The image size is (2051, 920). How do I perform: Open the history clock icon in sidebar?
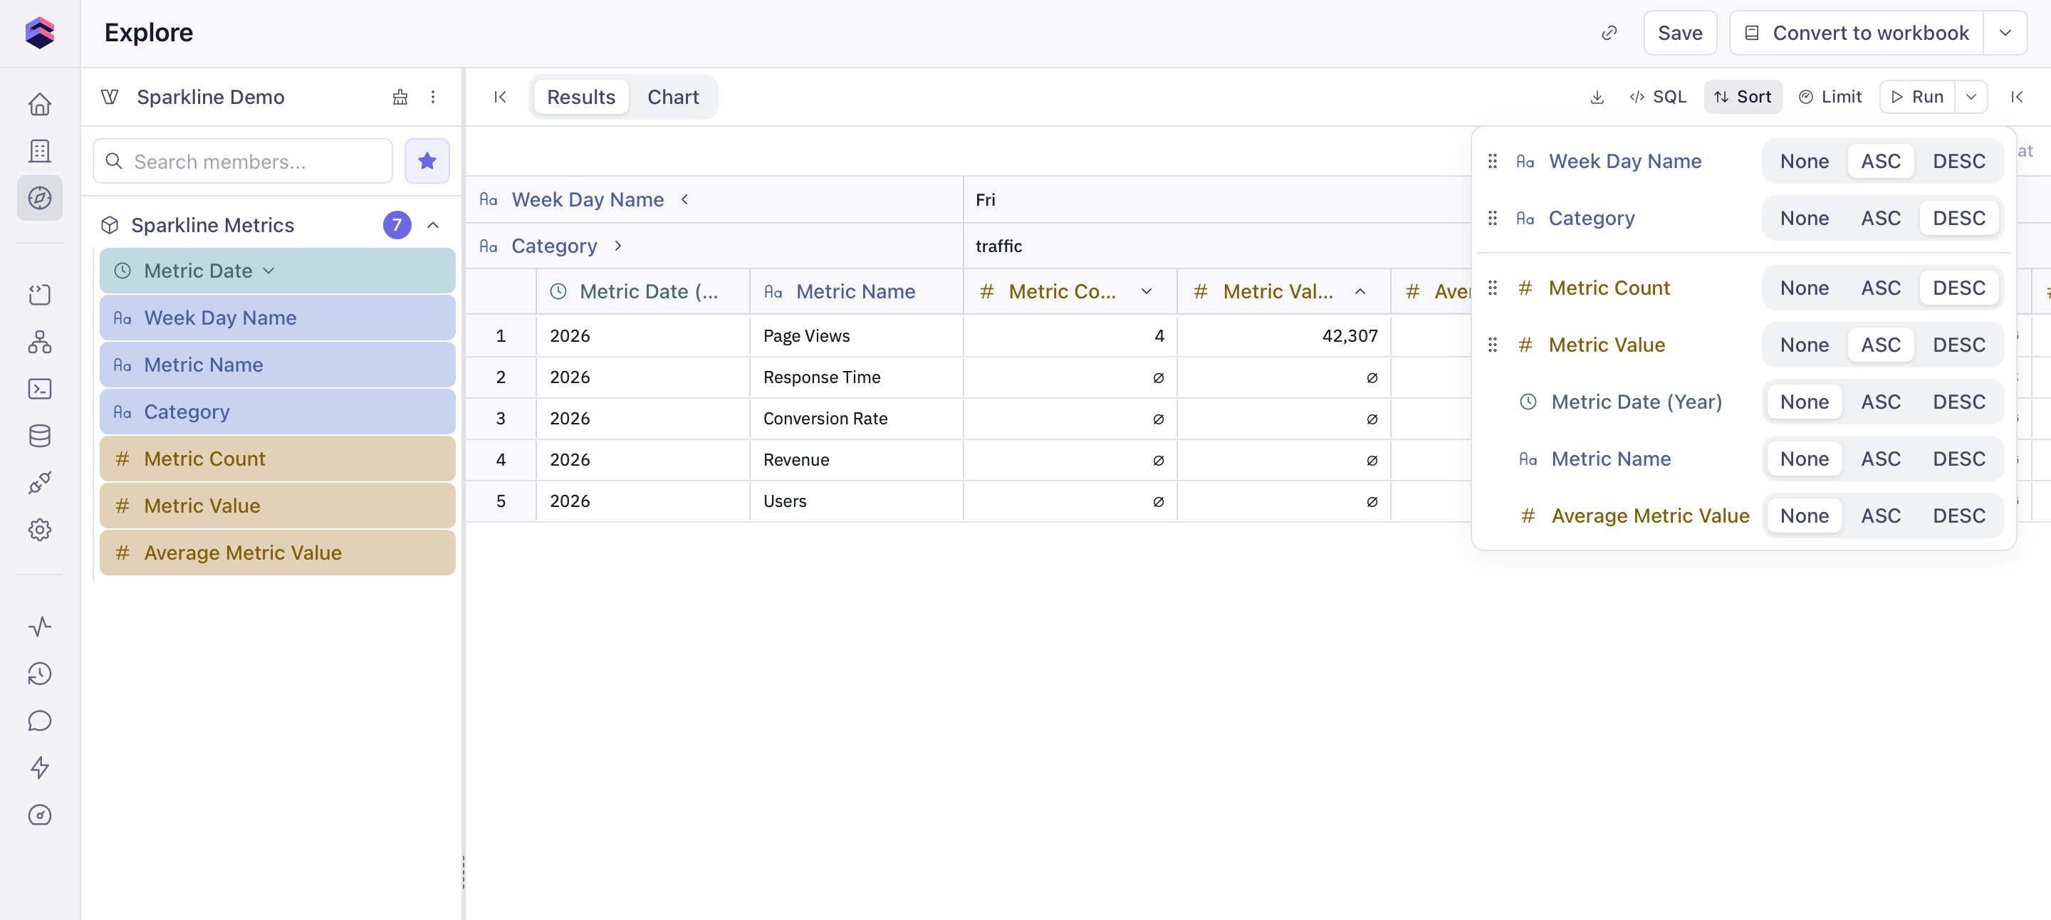[39, 674]
